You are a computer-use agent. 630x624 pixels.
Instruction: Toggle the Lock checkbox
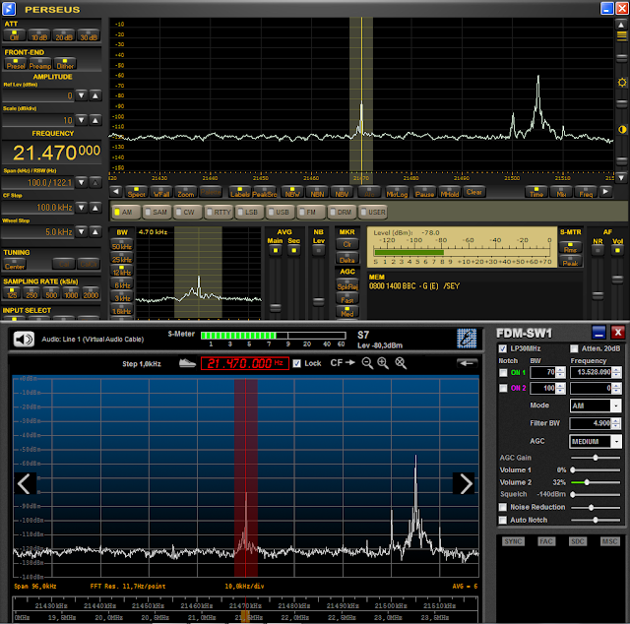296,363
